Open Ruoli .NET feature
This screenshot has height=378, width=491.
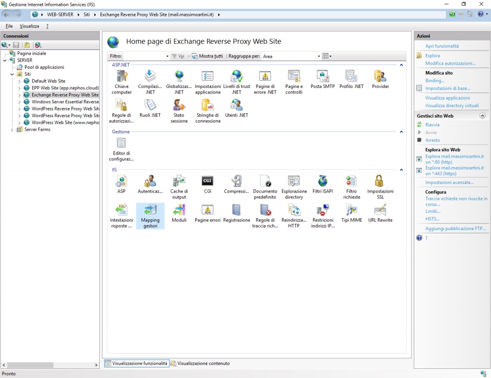pyautogui.click(x=150, y=108)
